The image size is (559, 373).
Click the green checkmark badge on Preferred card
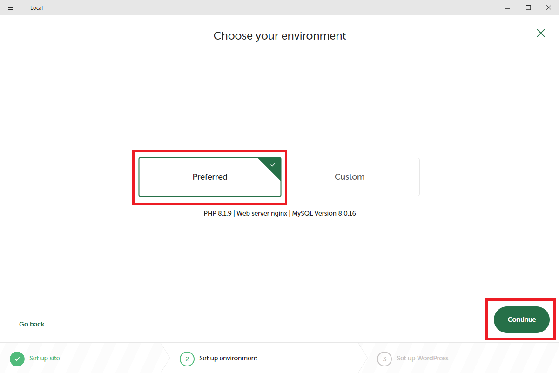tap(273, 164)
